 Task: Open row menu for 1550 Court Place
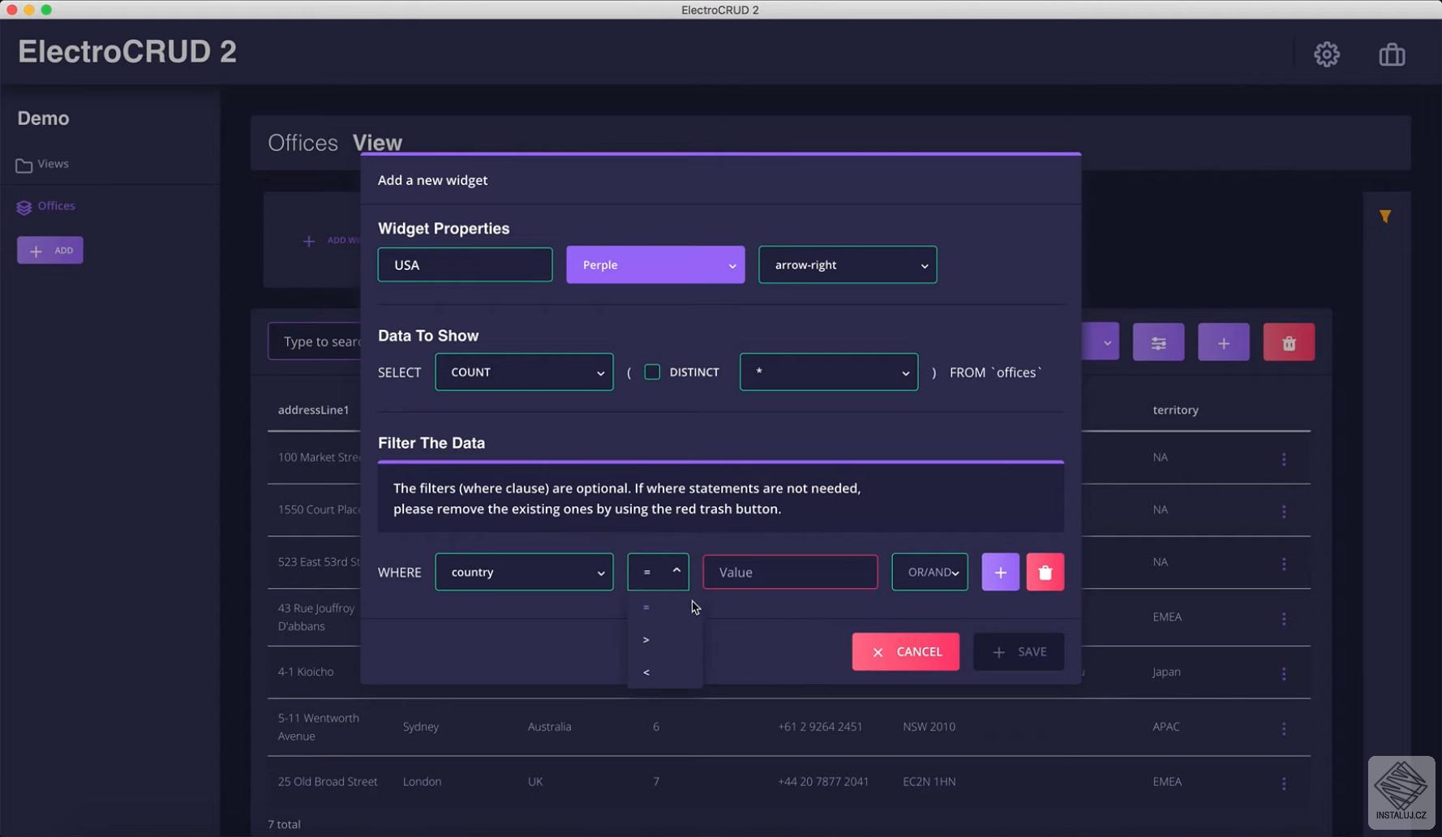1284,511
